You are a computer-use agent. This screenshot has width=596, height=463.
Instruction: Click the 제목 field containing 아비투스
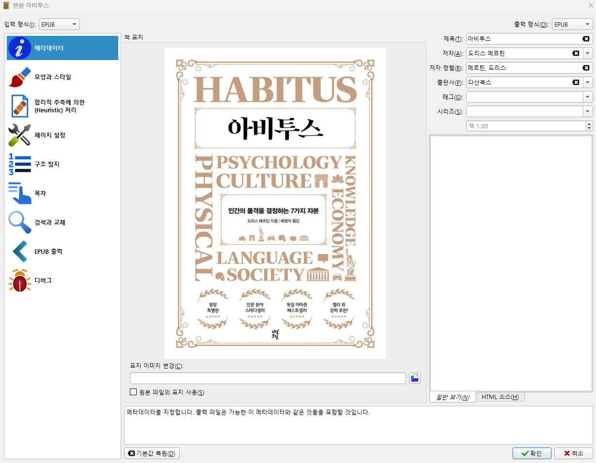[530, 39]
